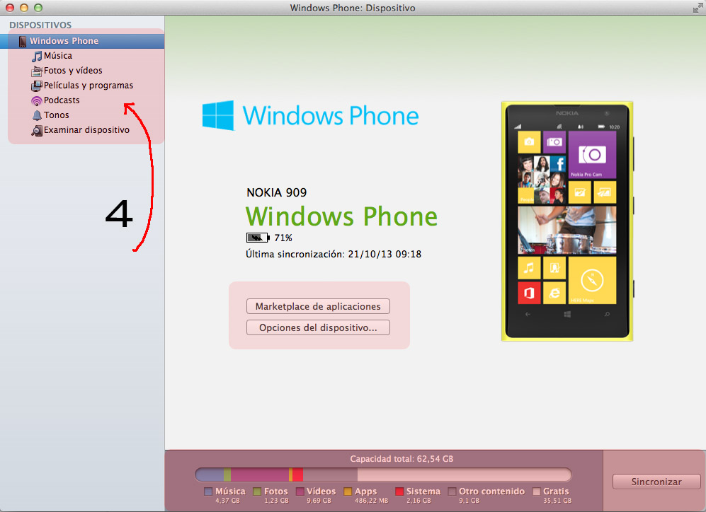
Task: Click the battery charge icon
Action: tap(258, 238)
